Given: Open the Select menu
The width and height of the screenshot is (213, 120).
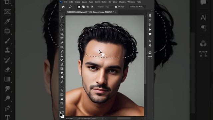Looking at the screenshot, I should point(98,2).
